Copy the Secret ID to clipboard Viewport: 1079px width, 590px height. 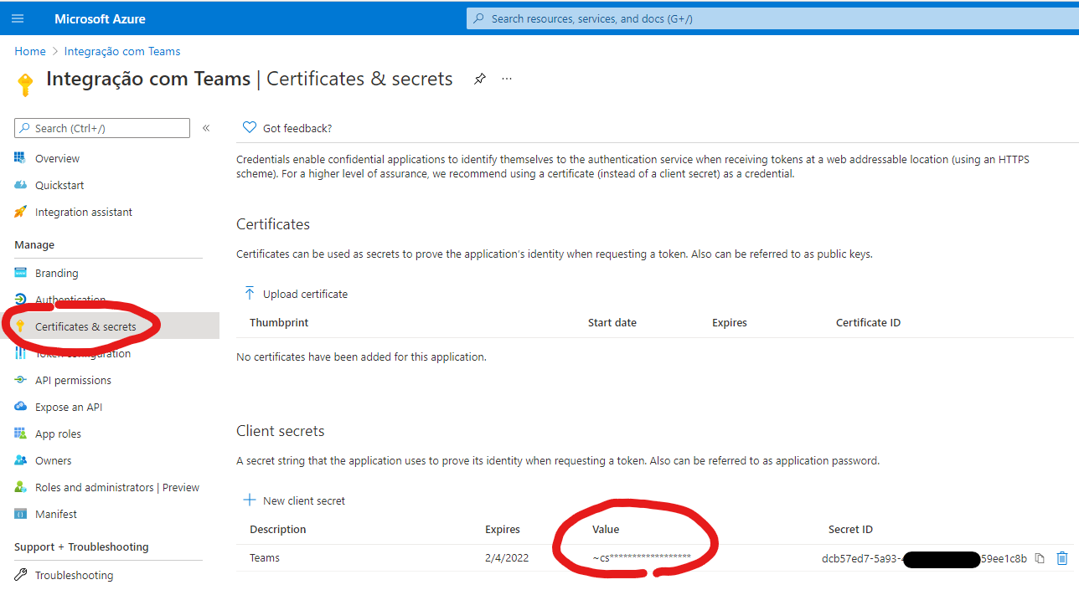pyautogui.click(x=1040, y=558)
